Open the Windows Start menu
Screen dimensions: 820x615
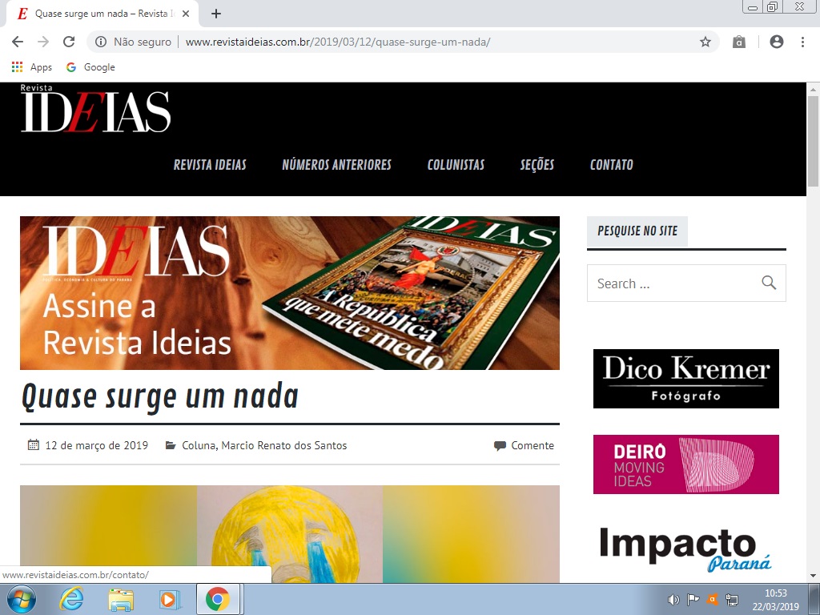[21, 599]
